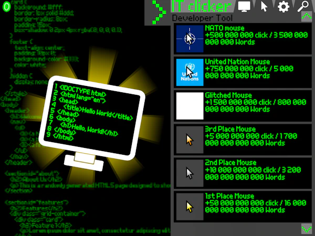Expand the list with bottom down chevron

tap(307, 229)
